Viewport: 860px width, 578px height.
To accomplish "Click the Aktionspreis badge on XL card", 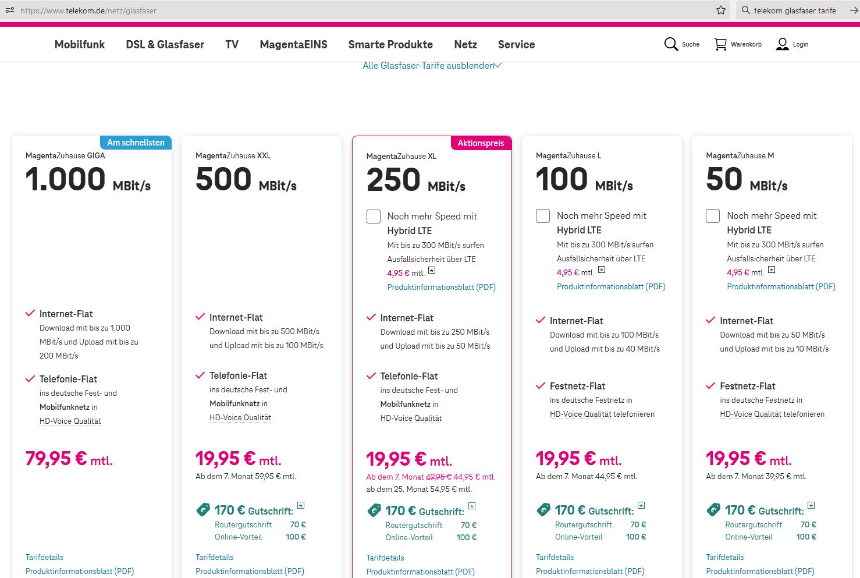I will point(481,143).
